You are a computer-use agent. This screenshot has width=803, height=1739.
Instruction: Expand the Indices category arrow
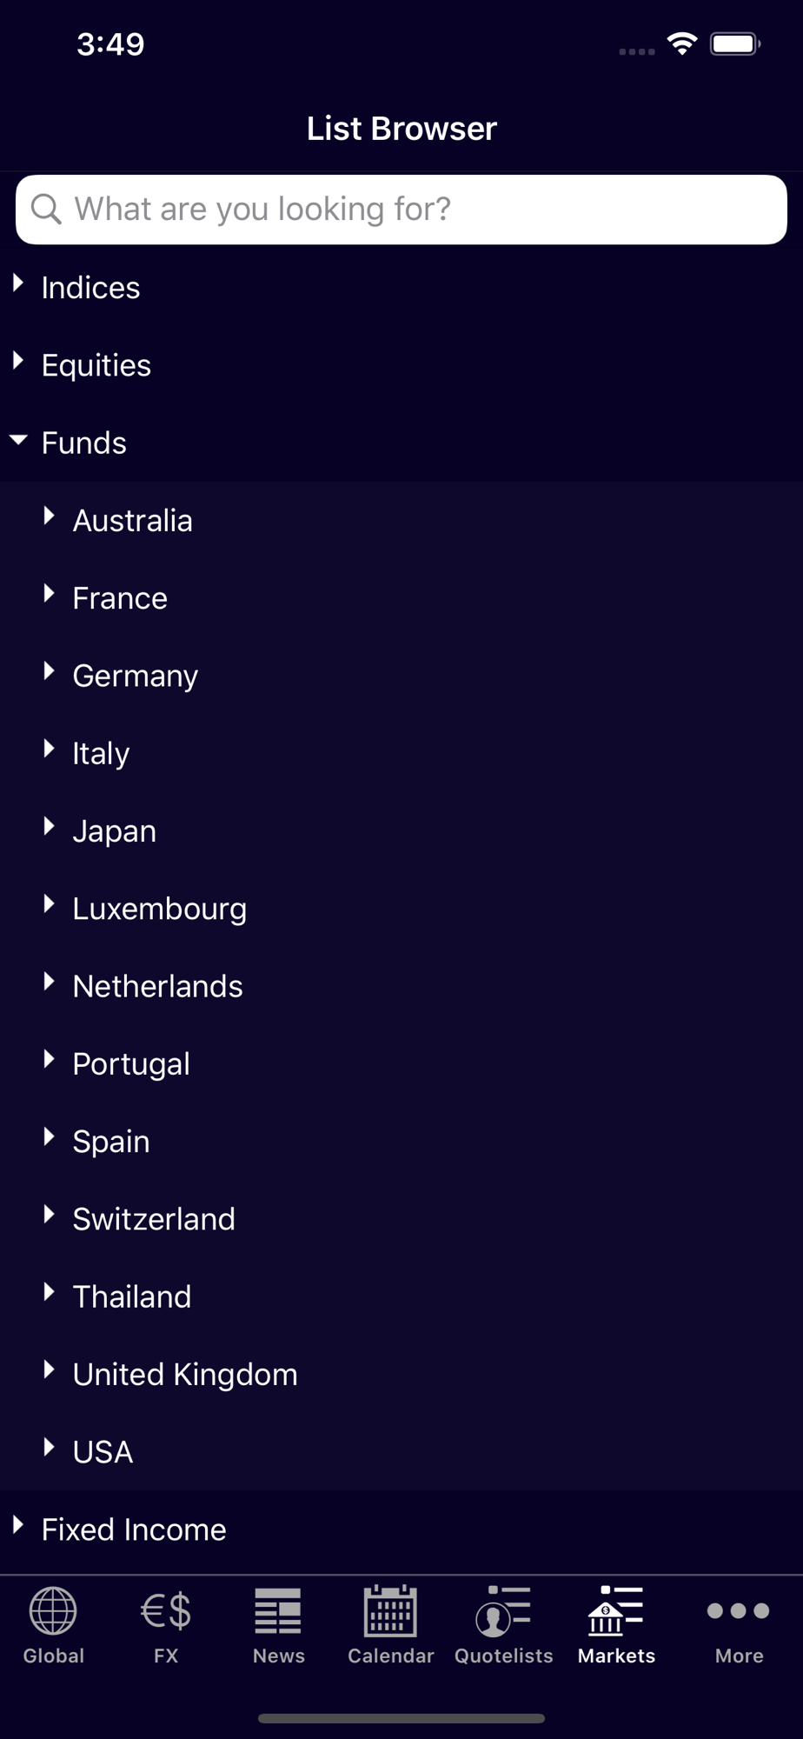(x=18, y=283)
